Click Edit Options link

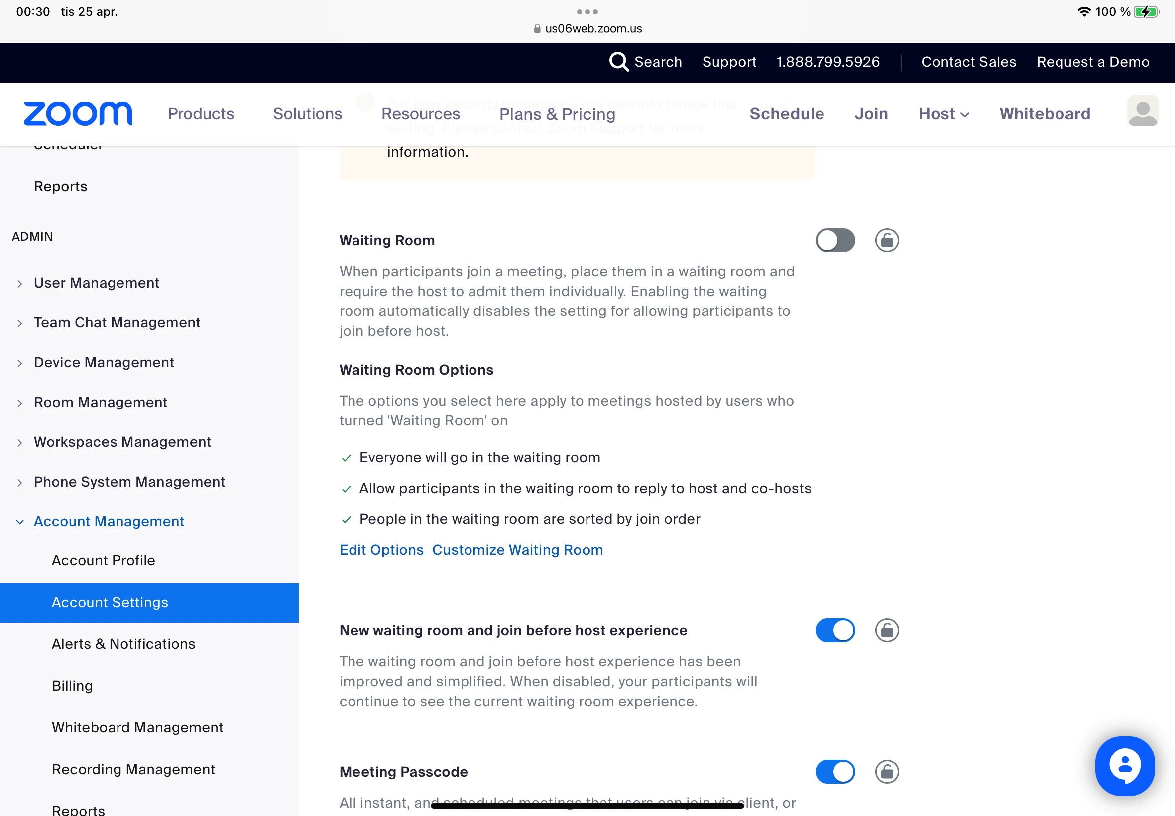[381, 550]
